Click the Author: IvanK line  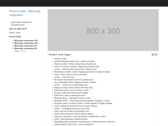[15, 33]
